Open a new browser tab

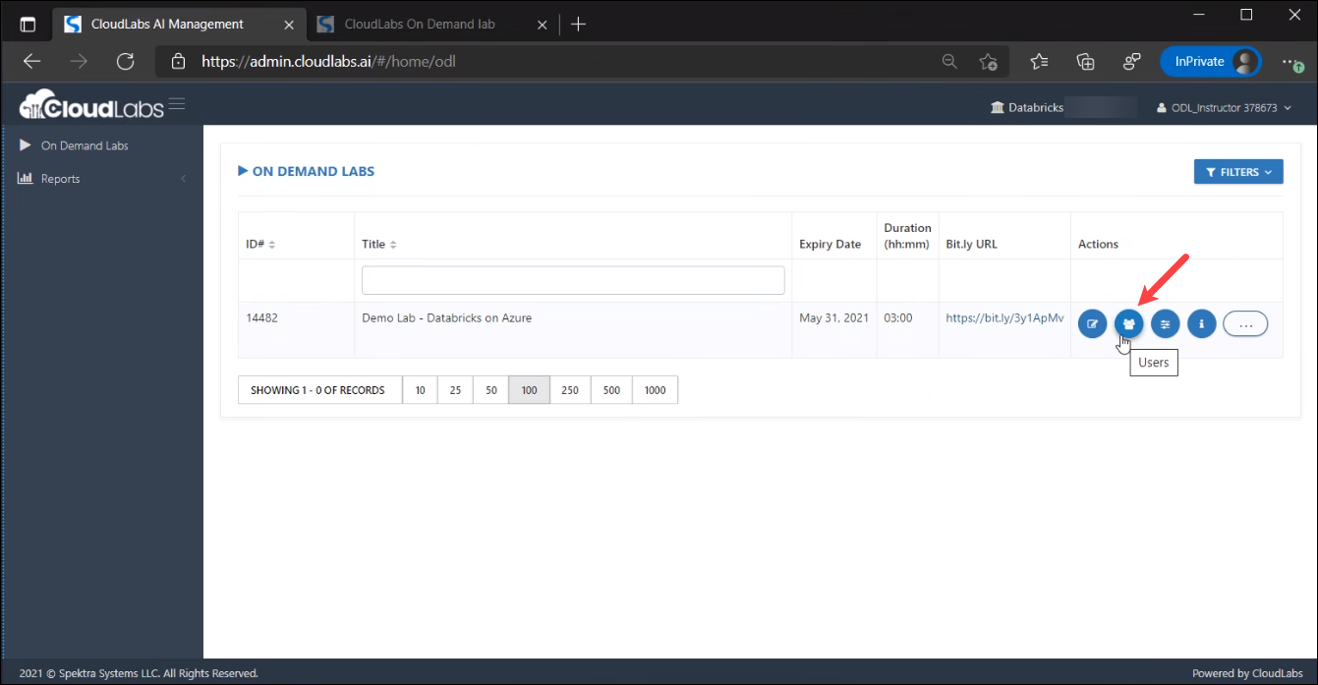pyautogui.click(x=579, y=25)
